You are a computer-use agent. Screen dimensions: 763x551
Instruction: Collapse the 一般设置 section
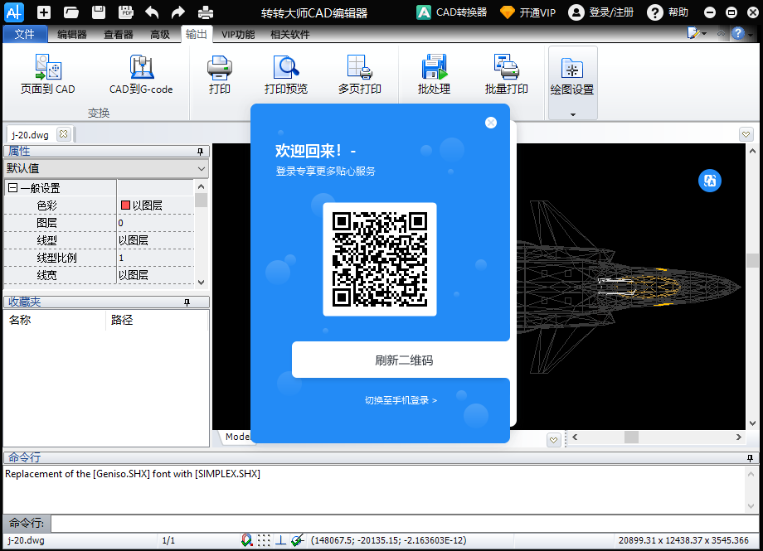pos(12,188)
